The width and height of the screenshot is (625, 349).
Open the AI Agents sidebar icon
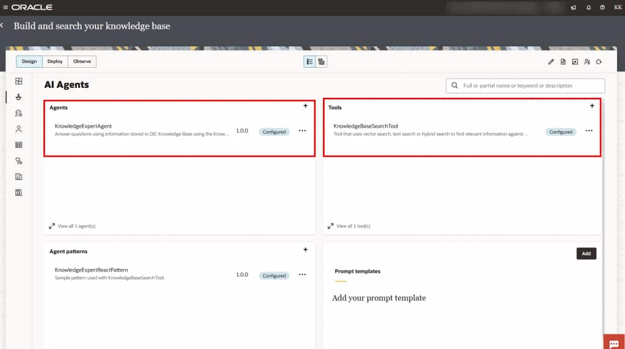(x=19, y=97)
